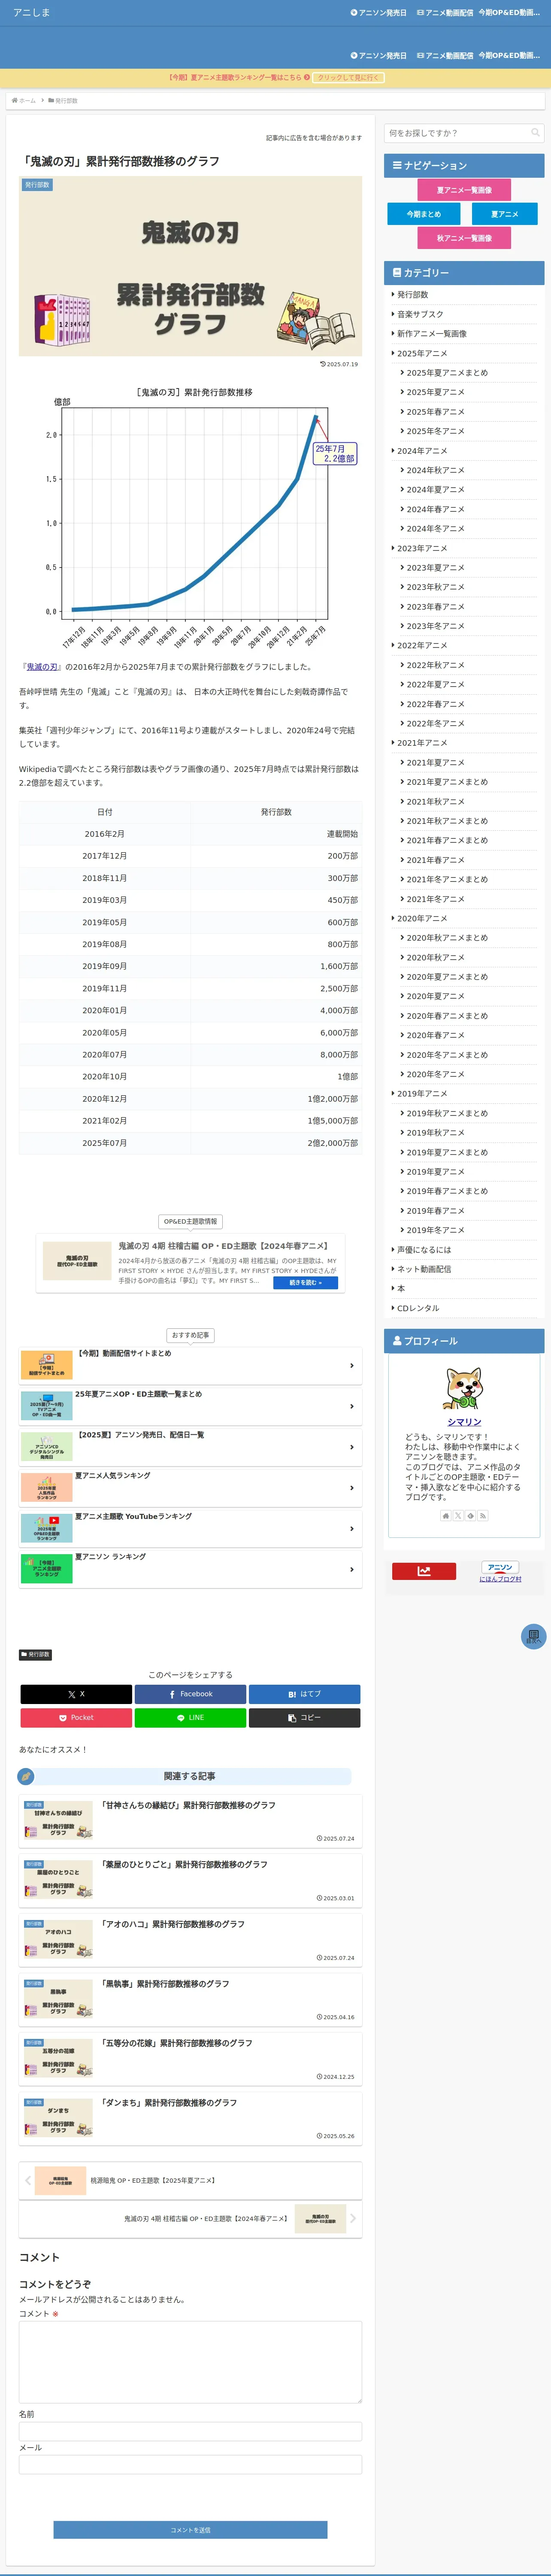
Task: Click into the 名前 input field
Action: 190,2431
